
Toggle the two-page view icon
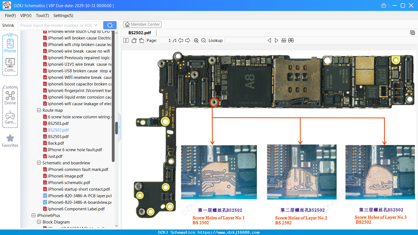click(126, 41)
